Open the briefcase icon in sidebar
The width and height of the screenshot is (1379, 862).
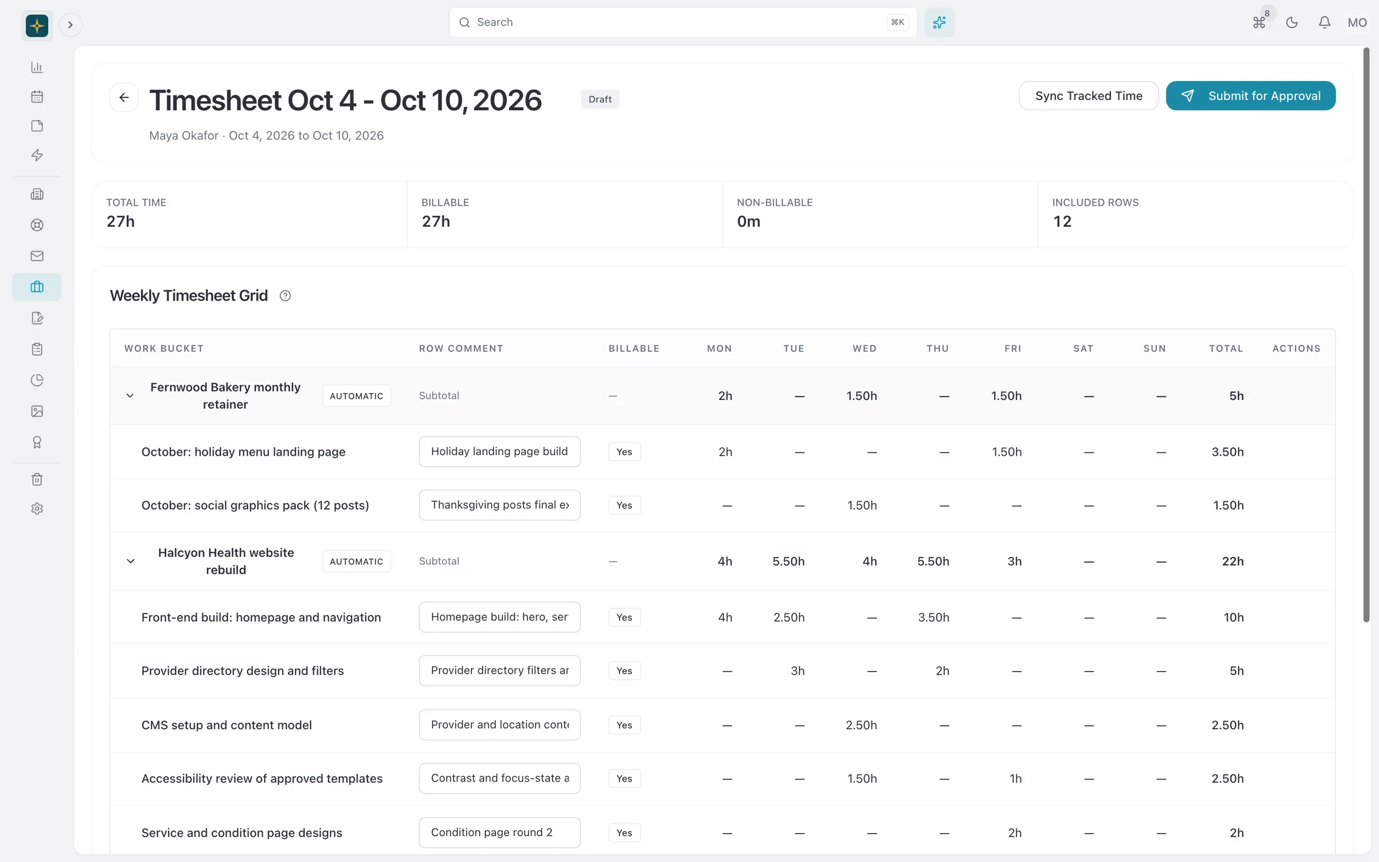coord(37,287)
